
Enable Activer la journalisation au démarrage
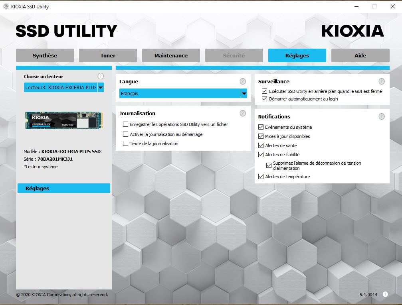(x=126, y=134)
